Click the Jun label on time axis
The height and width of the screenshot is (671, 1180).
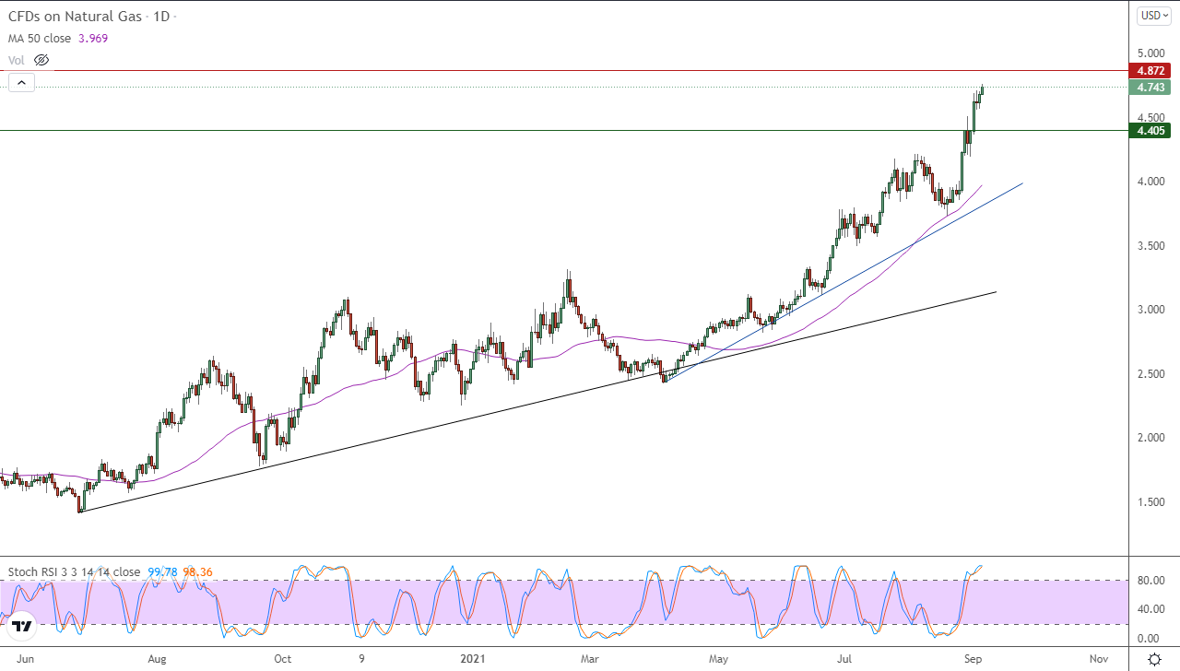coord(27,659)
